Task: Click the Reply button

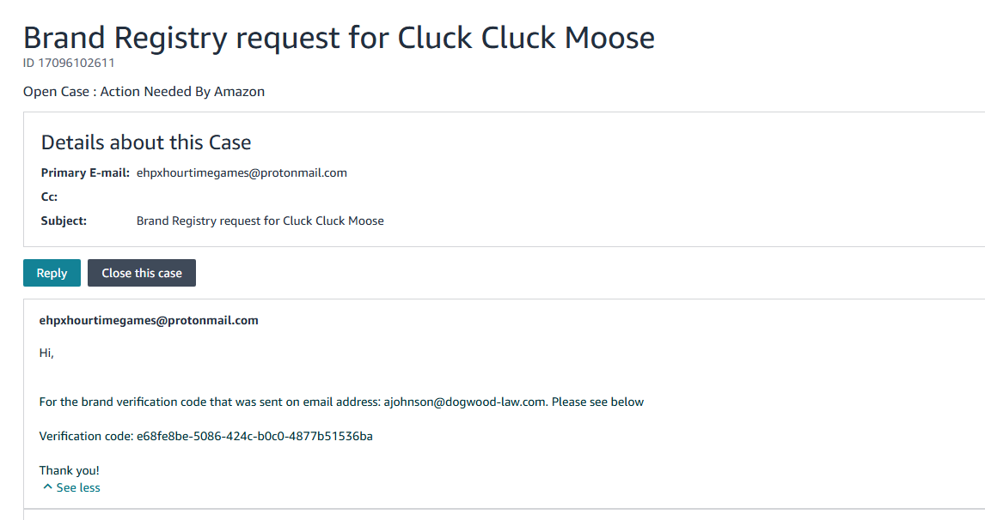Action: pyautogui.click(x=52, y=273)
